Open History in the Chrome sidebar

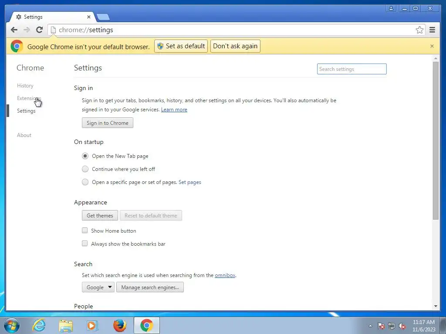tap(25, 86)
